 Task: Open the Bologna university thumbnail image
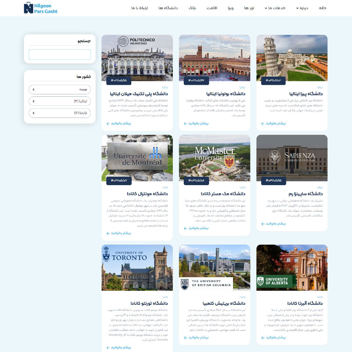pyautogui.click(x=215, y=58)
